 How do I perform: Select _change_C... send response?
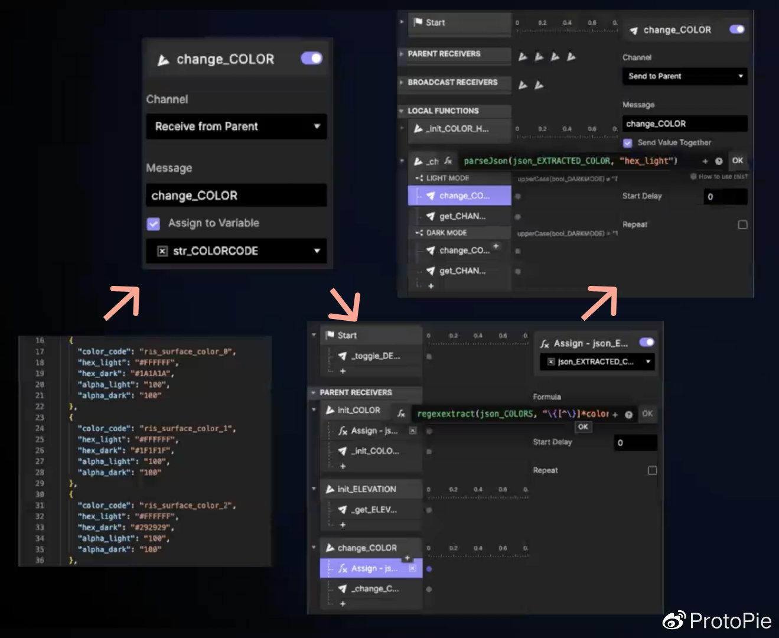point(371,588)
